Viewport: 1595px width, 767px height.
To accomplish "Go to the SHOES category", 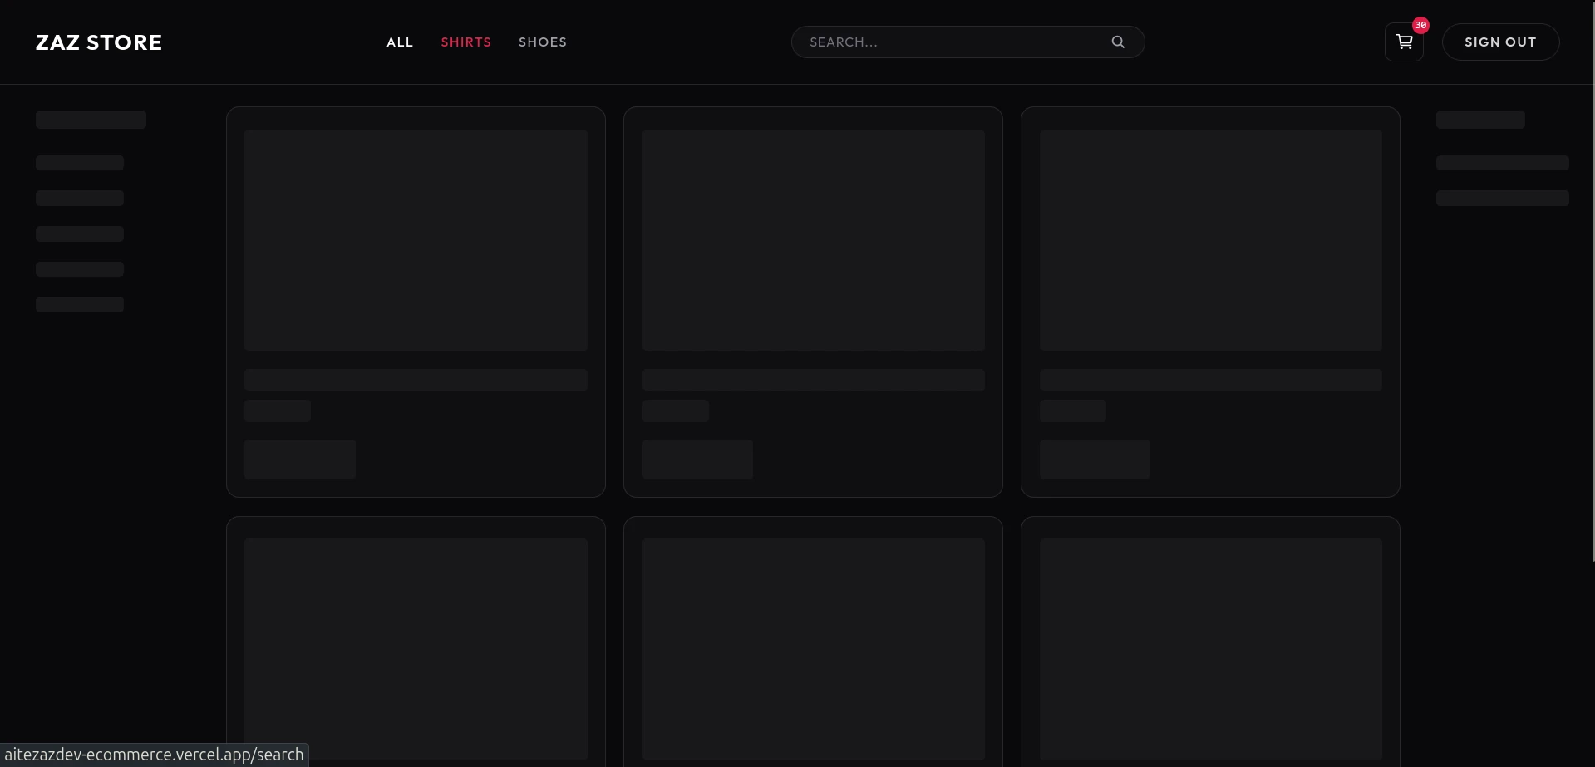I will (x=543, y=42).
